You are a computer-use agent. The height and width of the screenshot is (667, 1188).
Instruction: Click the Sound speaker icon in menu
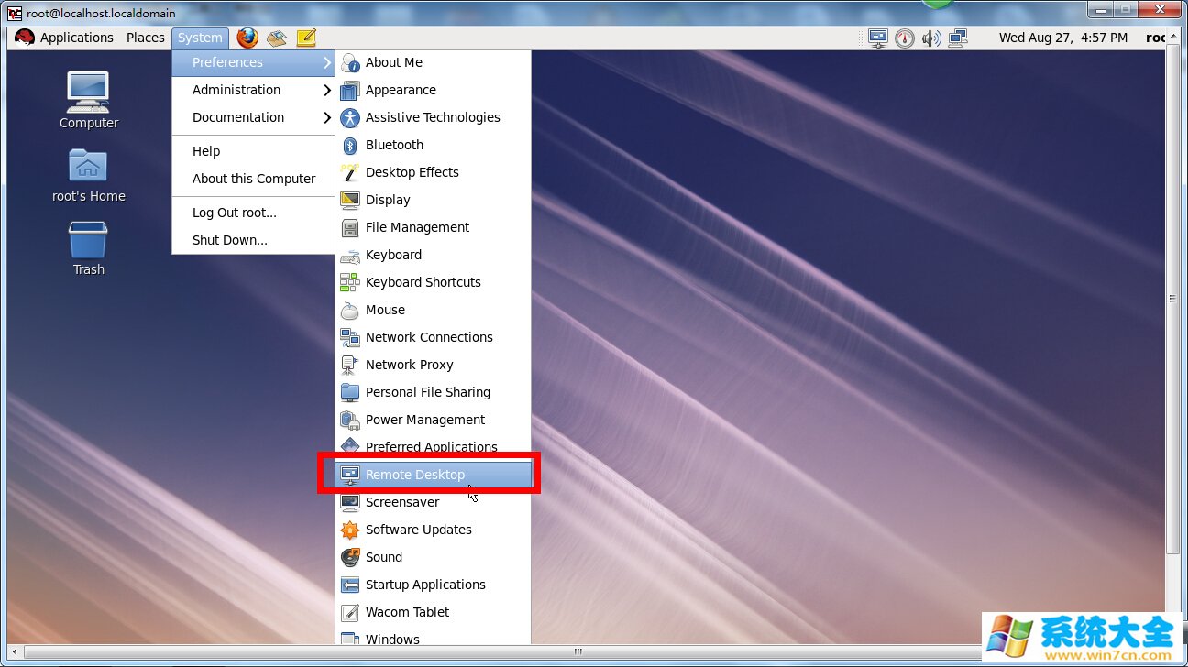click(350, 557)
